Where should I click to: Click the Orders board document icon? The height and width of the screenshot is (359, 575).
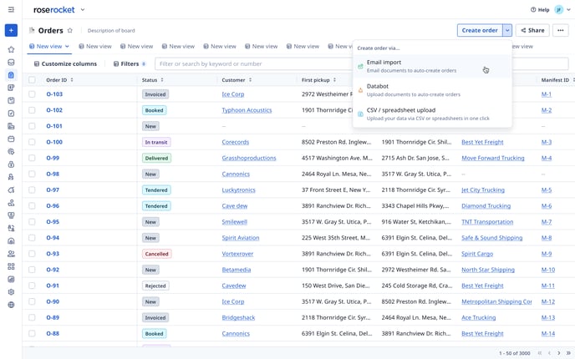(x=32, y=30)
